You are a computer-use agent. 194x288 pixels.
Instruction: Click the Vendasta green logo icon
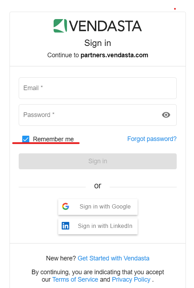click(60, 26)
